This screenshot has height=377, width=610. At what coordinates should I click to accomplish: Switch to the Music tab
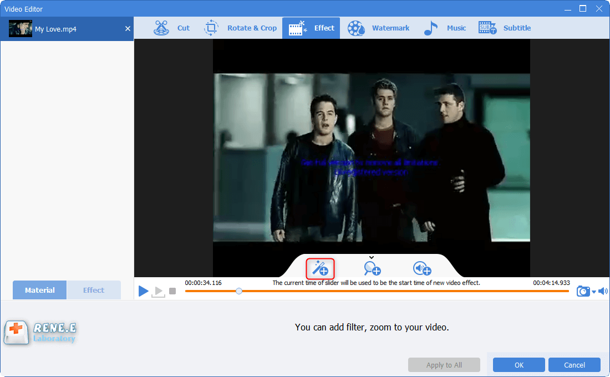point(445,28)
